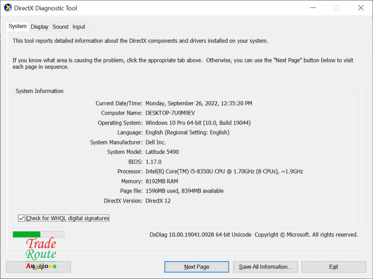Click the Next Page button
Screen dimensions: 373x279
196,266
